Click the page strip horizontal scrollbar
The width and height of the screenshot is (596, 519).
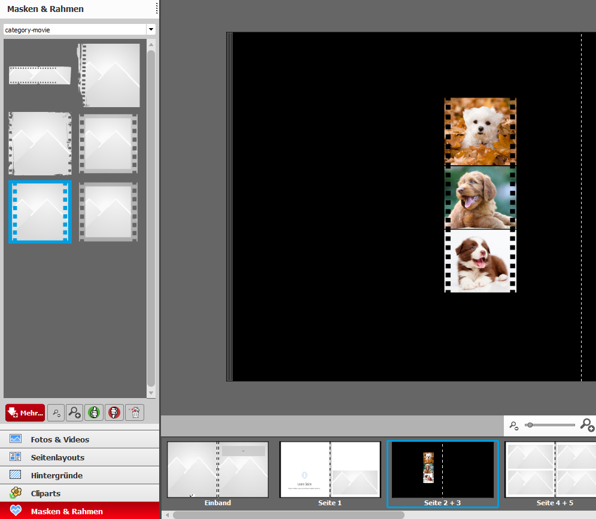tap(288, 515)
